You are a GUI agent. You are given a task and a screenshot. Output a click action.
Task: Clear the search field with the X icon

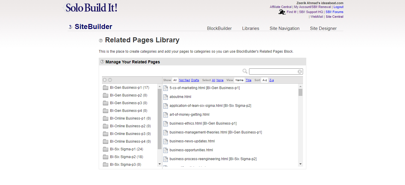tap(300, 72)
